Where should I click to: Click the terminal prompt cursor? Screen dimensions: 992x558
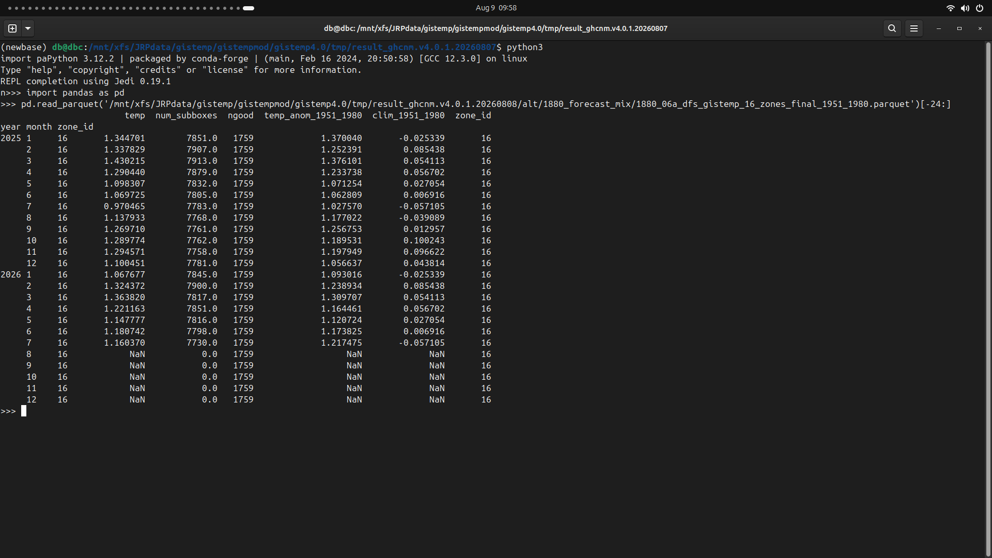(x=24, y=411)
